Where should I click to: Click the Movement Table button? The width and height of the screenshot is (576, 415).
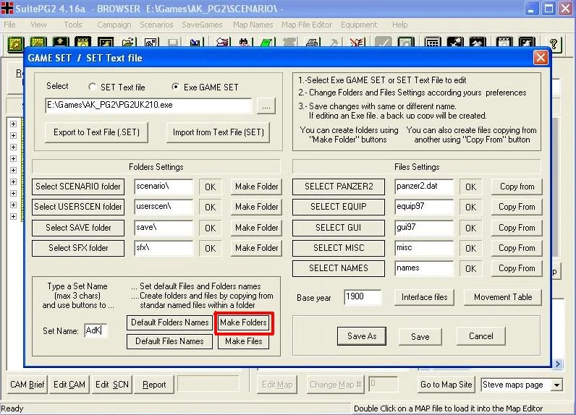[503, 297]
